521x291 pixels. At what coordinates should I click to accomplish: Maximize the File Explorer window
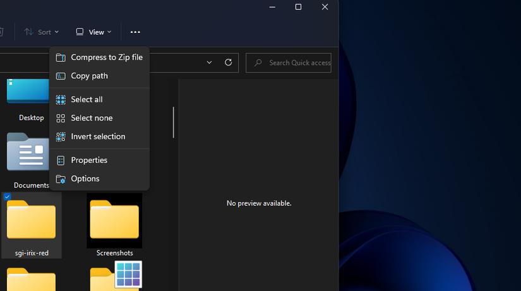(298, 7)
